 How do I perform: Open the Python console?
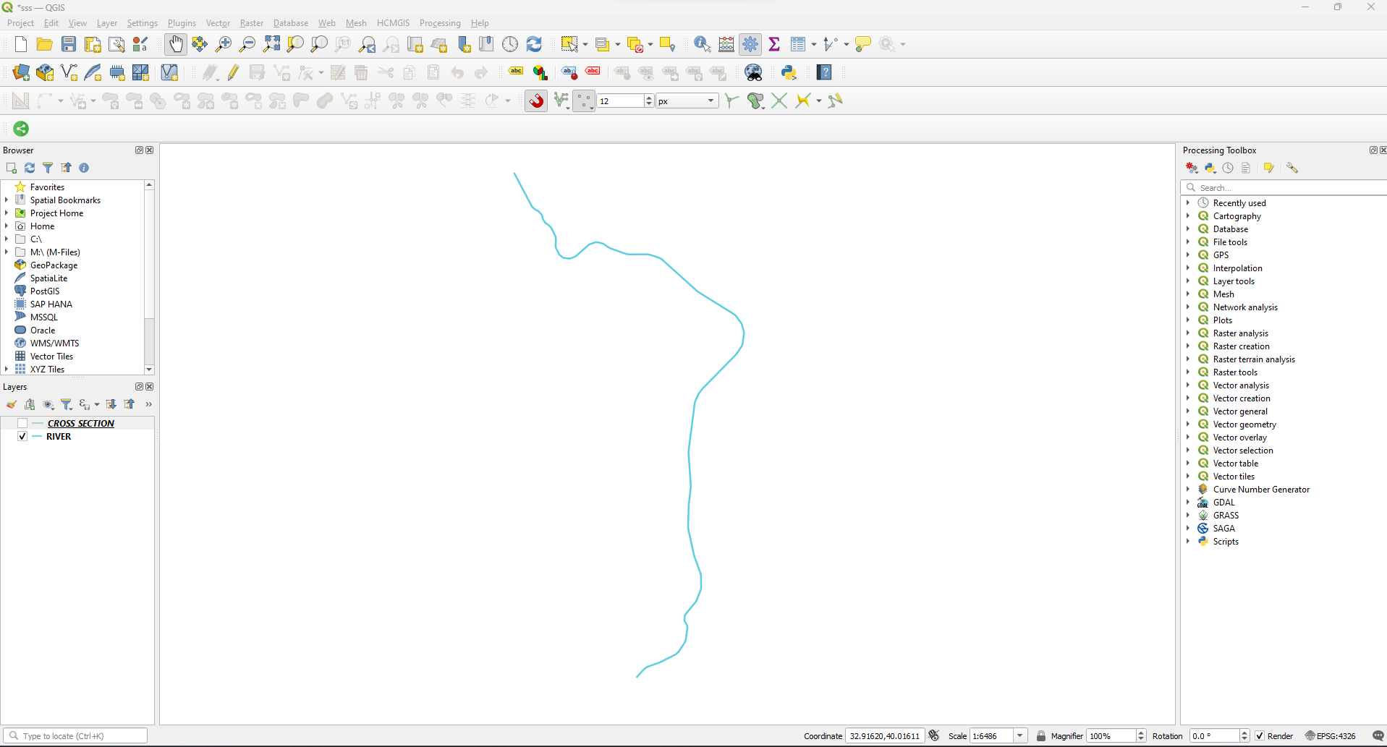click(789, 72)
